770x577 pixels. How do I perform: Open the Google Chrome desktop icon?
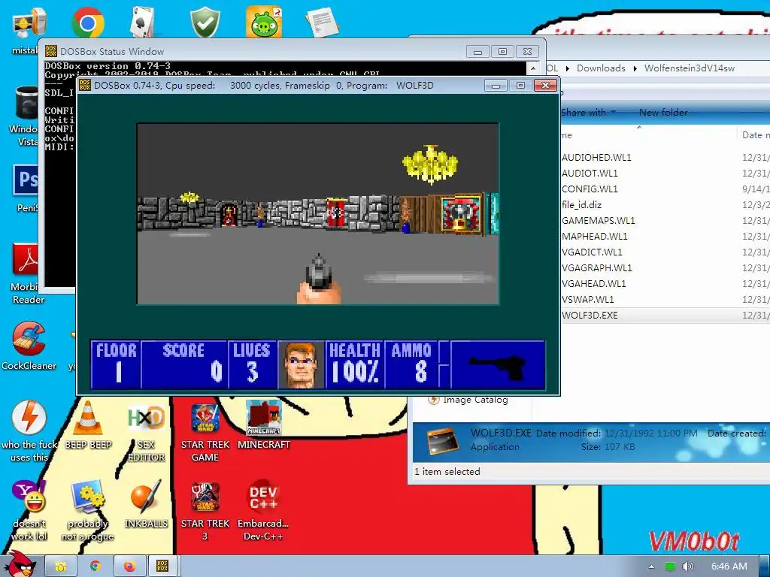tap(87, 23)
